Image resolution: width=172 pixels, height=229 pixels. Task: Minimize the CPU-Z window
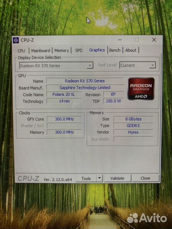(x=120, y=40)
